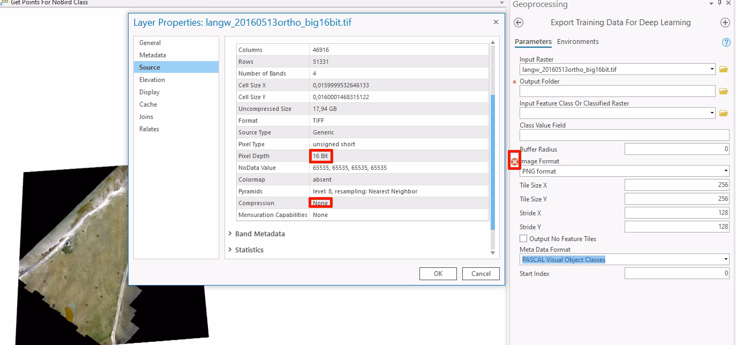
Task: Pin the Geoprocessing pane with auto-hide icon
Action: [719, 4]
